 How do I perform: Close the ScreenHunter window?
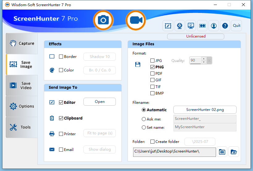pos(243,5)
